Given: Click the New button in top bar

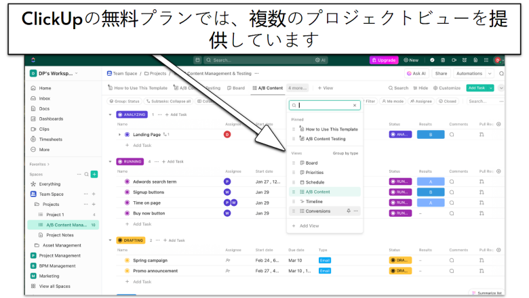Looking at the screenshot, I should tap(411, 60).
